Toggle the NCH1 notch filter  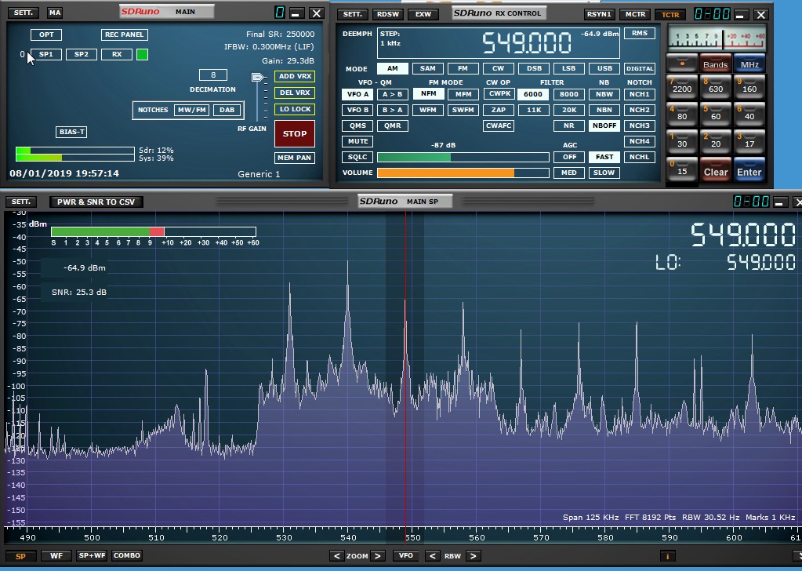(x=640, y=94)
